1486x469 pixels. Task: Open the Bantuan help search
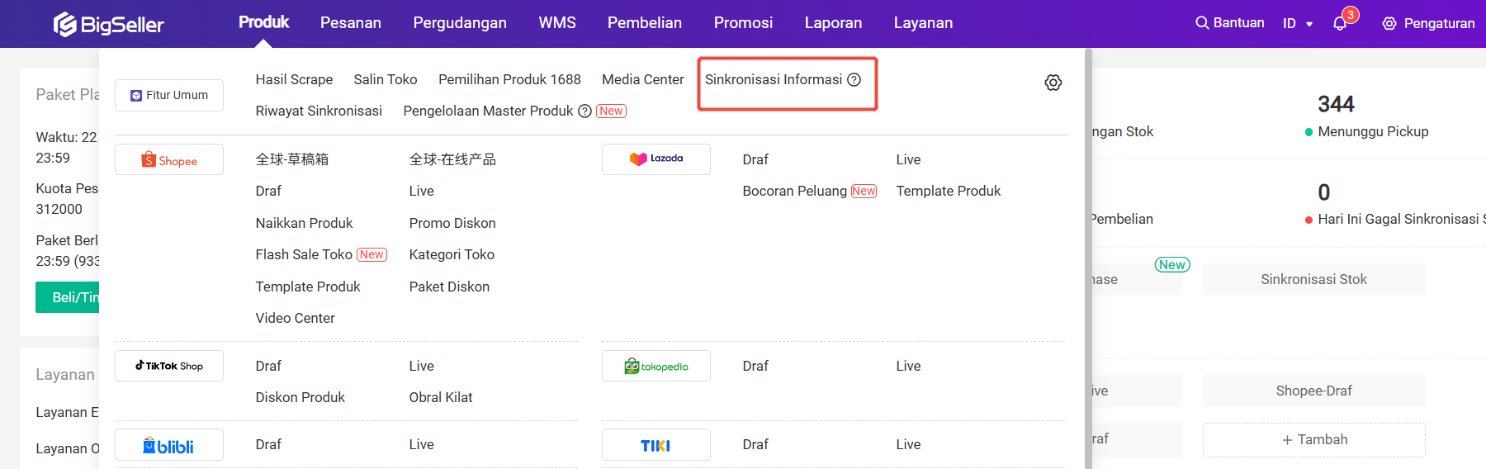pyautogui.click(x=1230, y=23)
